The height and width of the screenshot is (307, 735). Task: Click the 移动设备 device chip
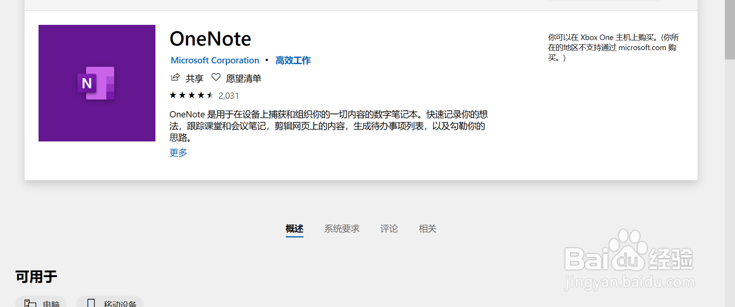110,302
